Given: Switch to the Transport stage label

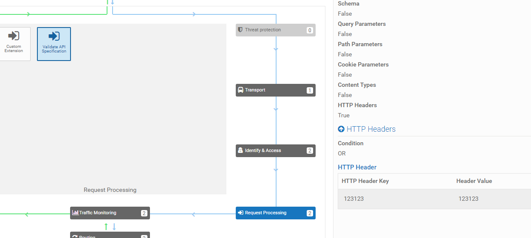Looking at the screenshot, I should [255, 90].
